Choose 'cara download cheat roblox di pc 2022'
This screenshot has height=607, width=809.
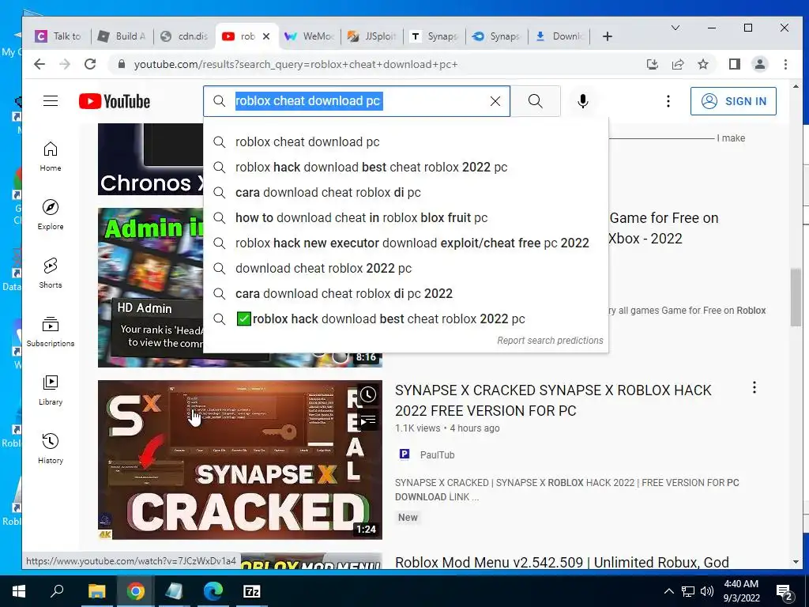[x=405, y=294]
